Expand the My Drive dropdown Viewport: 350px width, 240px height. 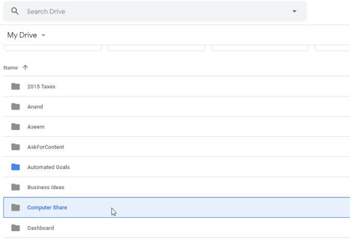click(44, 35)
